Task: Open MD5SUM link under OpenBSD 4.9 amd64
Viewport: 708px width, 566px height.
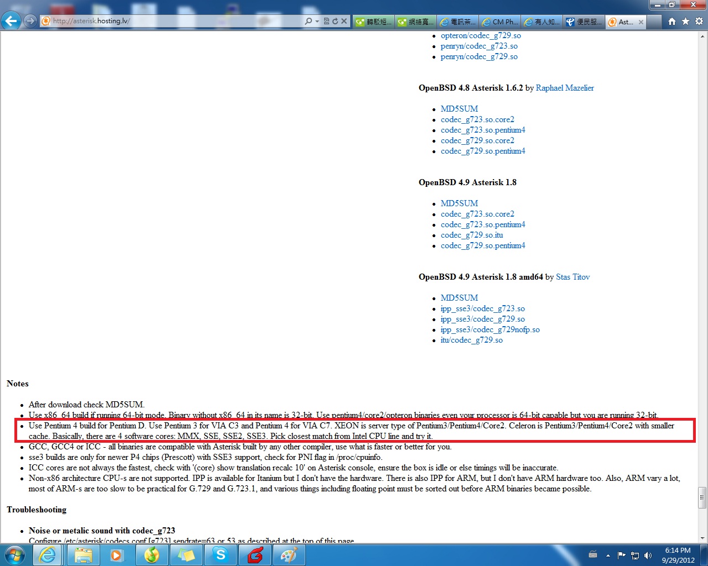Action: (x=459, y=298)
